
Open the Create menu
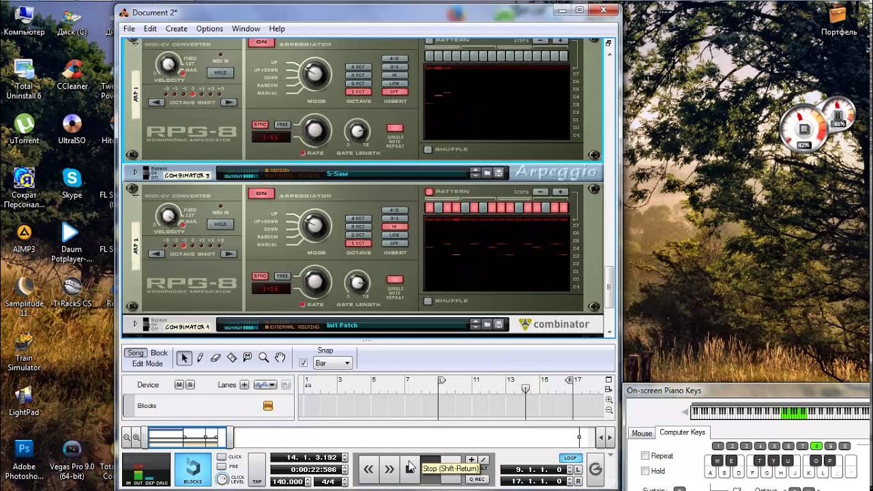pyautogui.click(x=176, y=29)
